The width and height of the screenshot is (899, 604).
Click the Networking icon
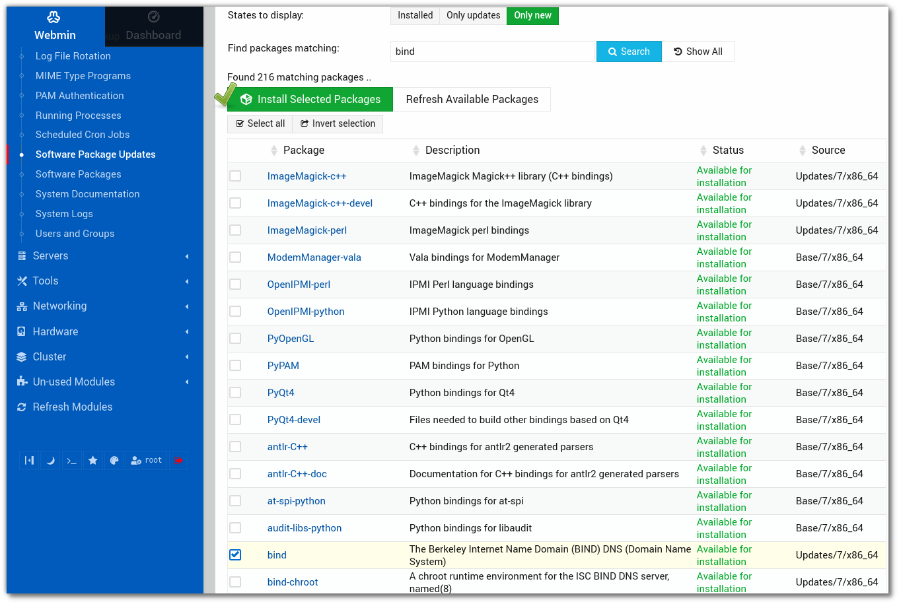(22, 306)
